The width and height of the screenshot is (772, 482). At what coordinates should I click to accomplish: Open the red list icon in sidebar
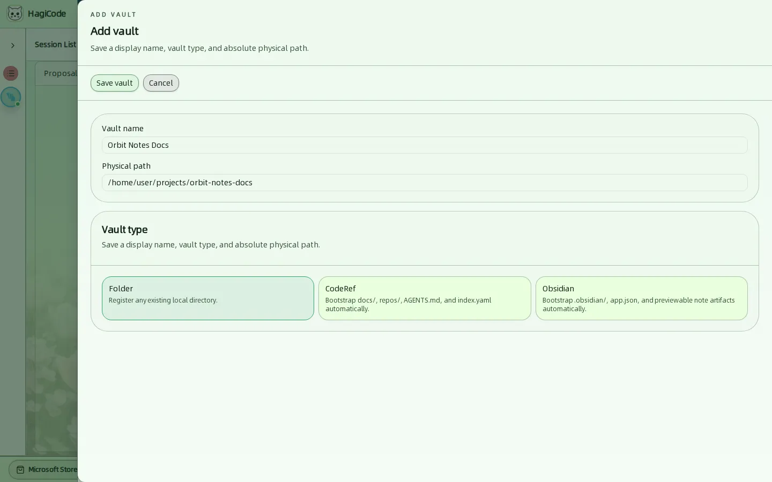pos(11,73)
